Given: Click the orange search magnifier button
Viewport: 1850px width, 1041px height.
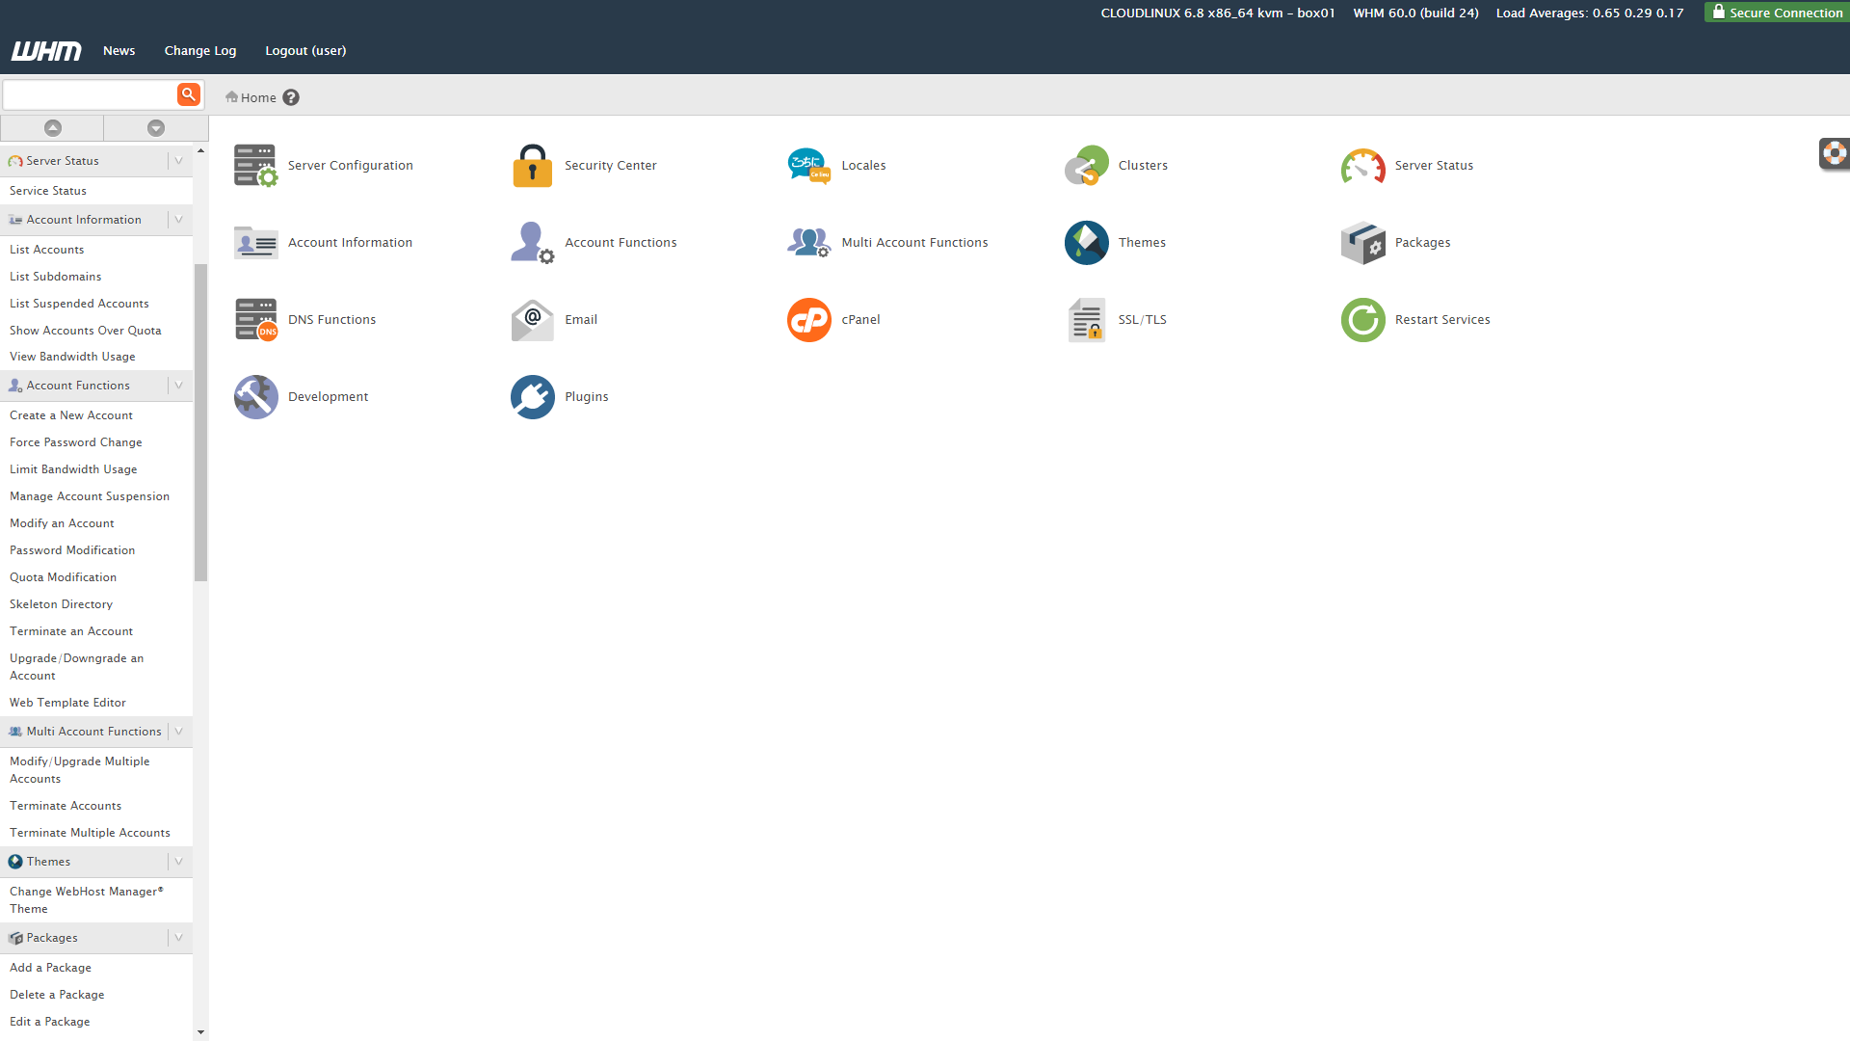Looking at the screenshot, I should coord(189,94).
